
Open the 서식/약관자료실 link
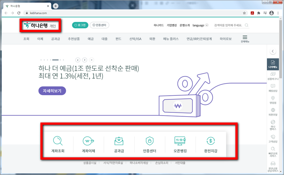113,163
